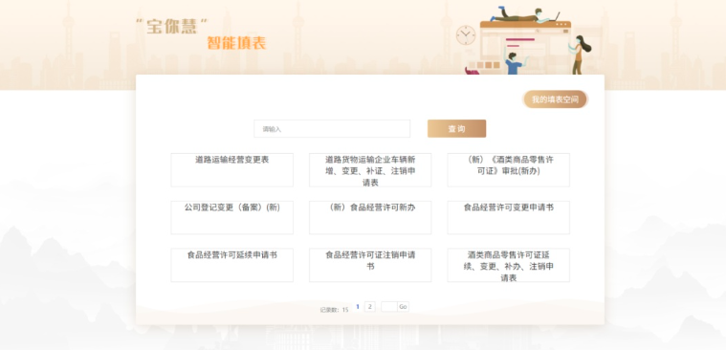The width and height of the screenshot is (726, 350).
Task: Select 《酒类商品零售许可证》审批(新办) card
Action: [508, 170]
